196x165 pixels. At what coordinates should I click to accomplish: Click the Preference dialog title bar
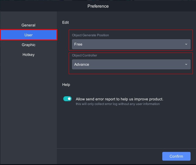click(98, 6)
